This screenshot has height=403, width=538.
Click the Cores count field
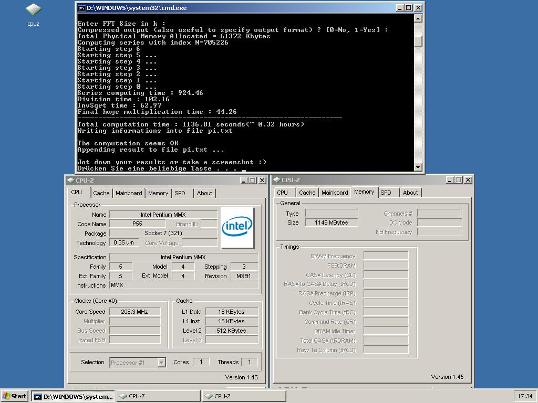(x=201, y=362)
